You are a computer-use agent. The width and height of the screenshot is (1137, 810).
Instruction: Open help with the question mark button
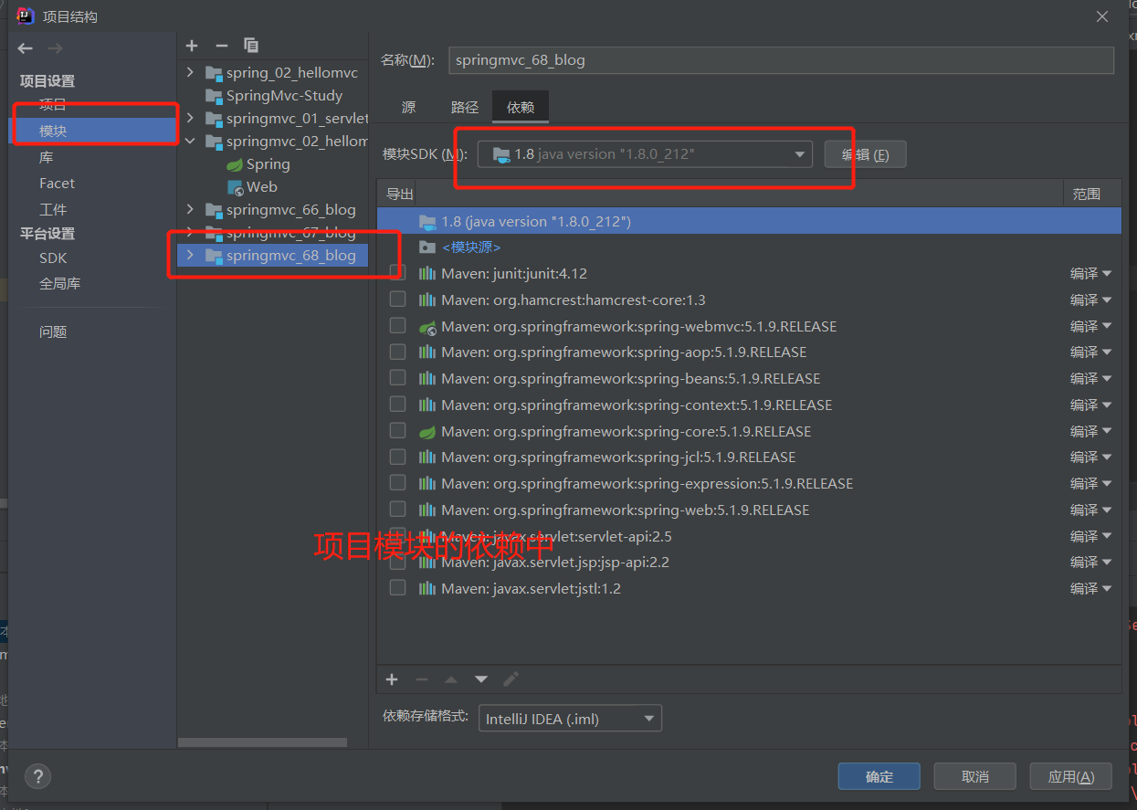click(37, 777)
